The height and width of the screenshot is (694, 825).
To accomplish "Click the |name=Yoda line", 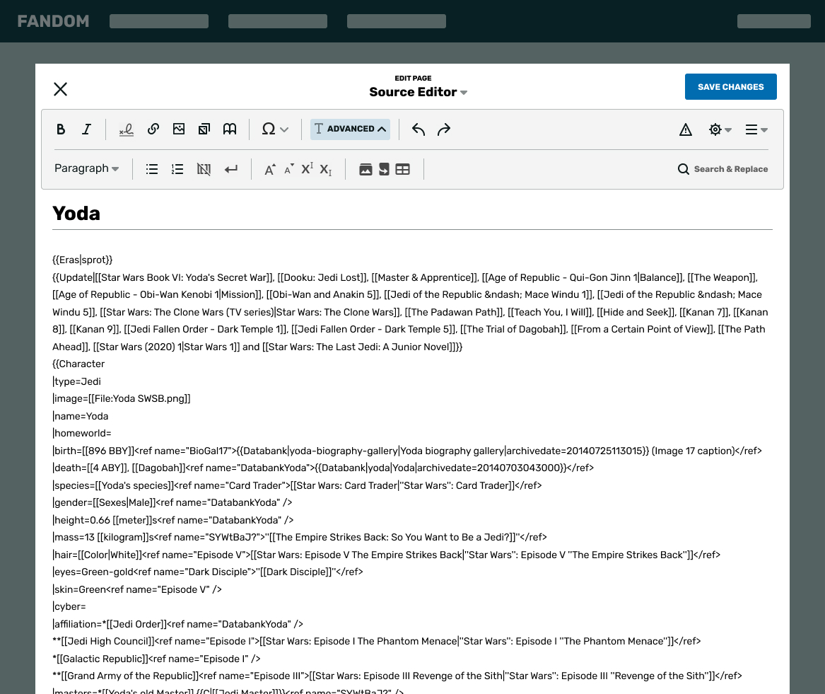I will click(x=81, y=416).
